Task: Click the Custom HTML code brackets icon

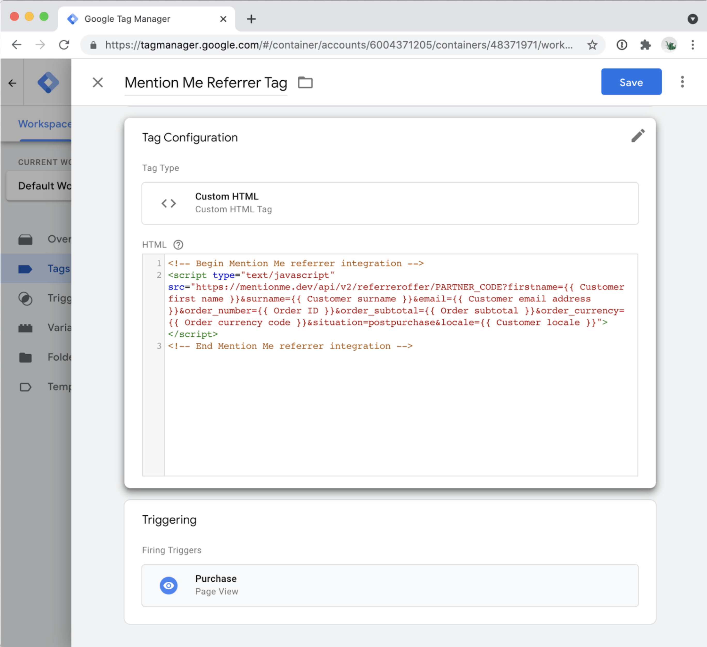Action: tap(168, 203)
